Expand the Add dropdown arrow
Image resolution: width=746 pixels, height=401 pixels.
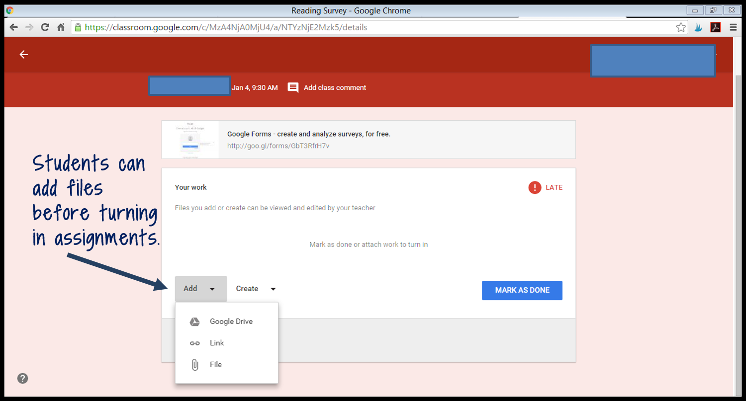(213, 289)
